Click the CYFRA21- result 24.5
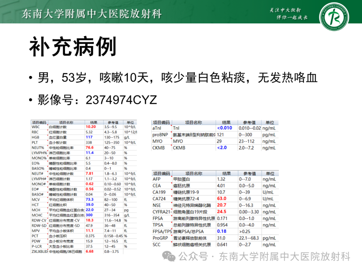The image size is (362, 271). tap(222, 211)
